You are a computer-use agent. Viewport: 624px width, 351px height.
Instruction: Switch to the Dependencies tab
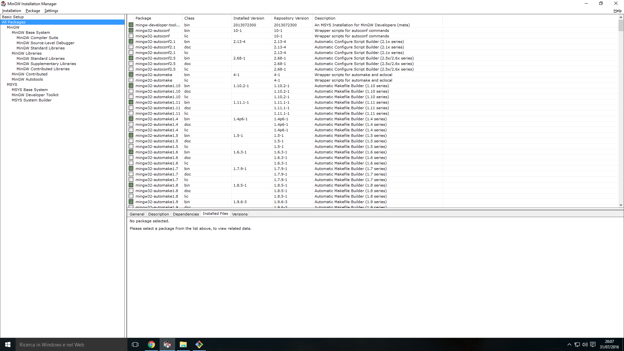pos(186,214)
